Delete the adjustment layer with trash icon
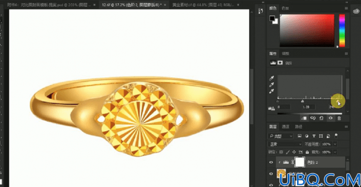361x187 pixels. [339, 118]
